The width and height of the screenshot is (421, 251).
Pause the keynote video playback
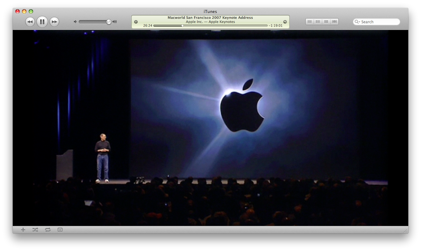click(42, 22)
